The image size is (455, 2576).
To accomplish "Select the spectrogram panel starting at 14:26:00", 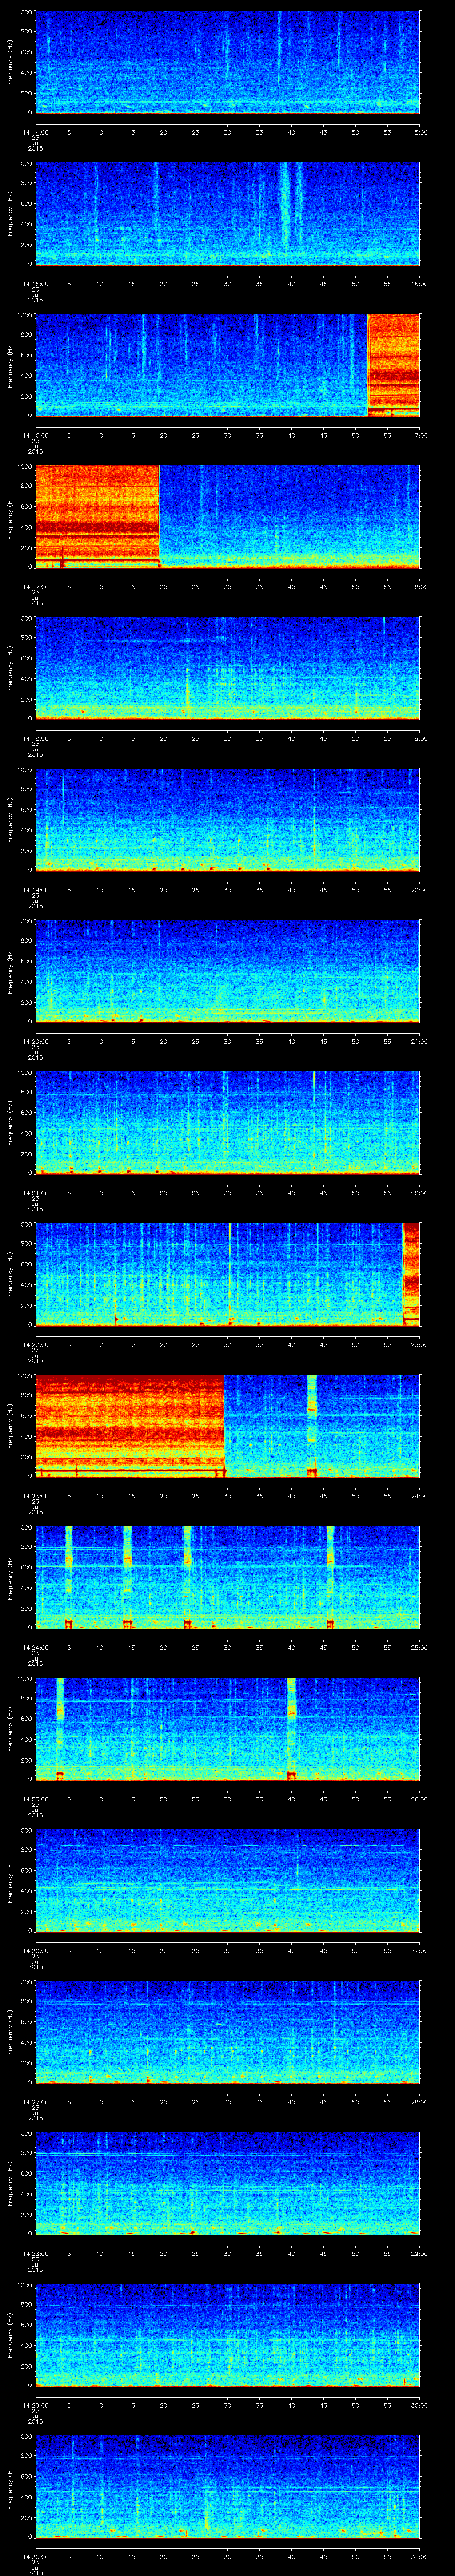I will pos(227,1880).
